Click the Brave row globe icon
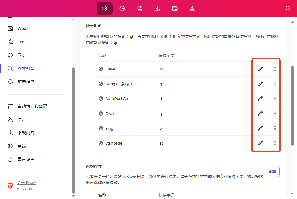The width and height of the screenshot is (297, 199). coord(101,69)
